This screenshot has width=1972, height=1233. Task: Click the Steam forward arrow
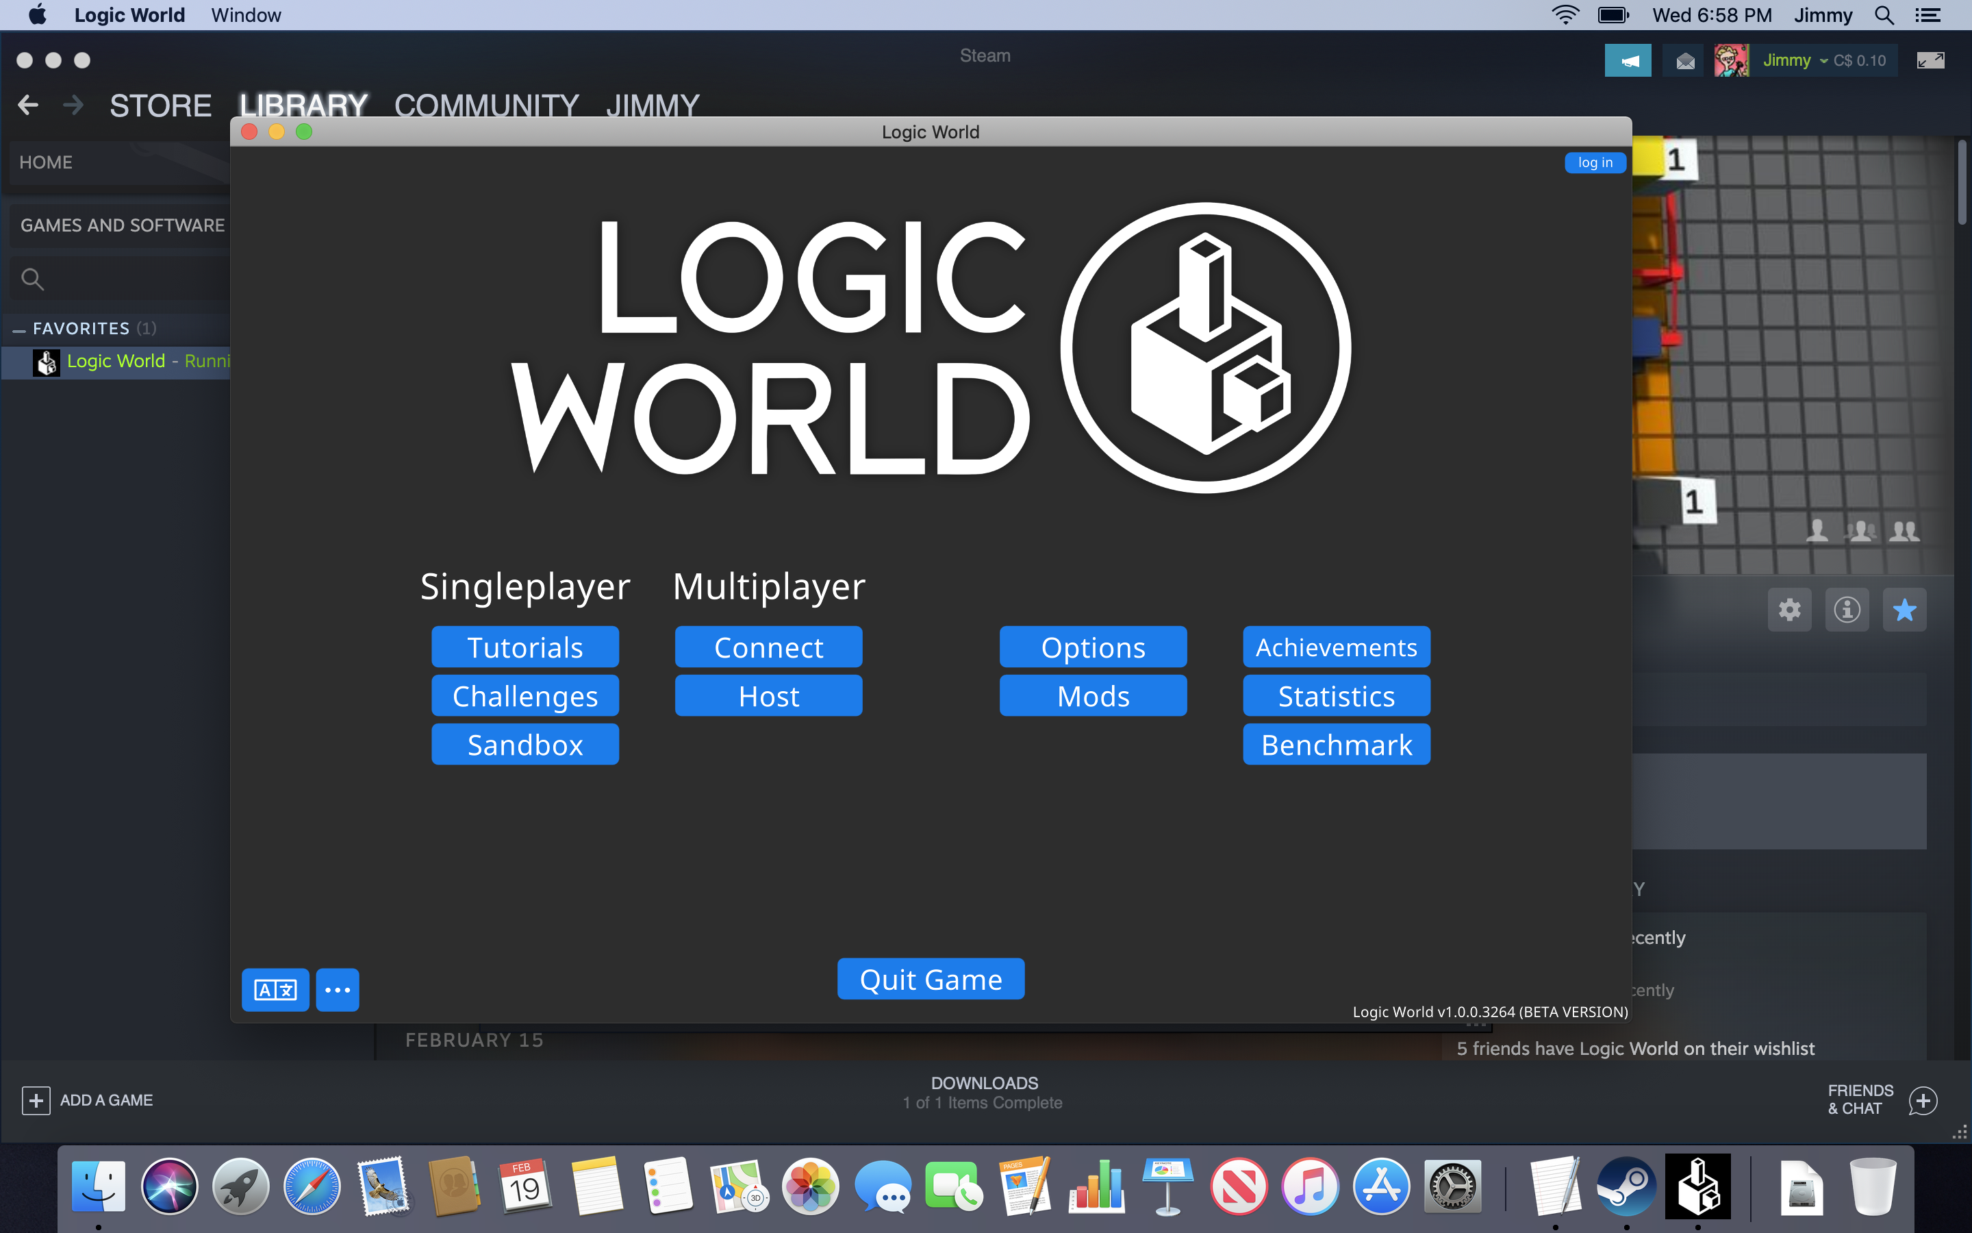73,105
